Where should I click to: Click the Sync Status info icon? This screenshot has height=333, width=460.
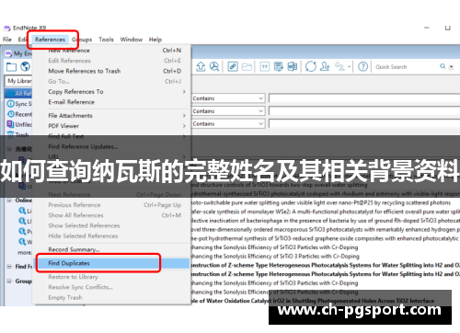point(10,104)
